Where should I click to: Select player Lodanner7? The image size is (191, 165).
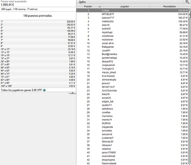tap(107, 138)
